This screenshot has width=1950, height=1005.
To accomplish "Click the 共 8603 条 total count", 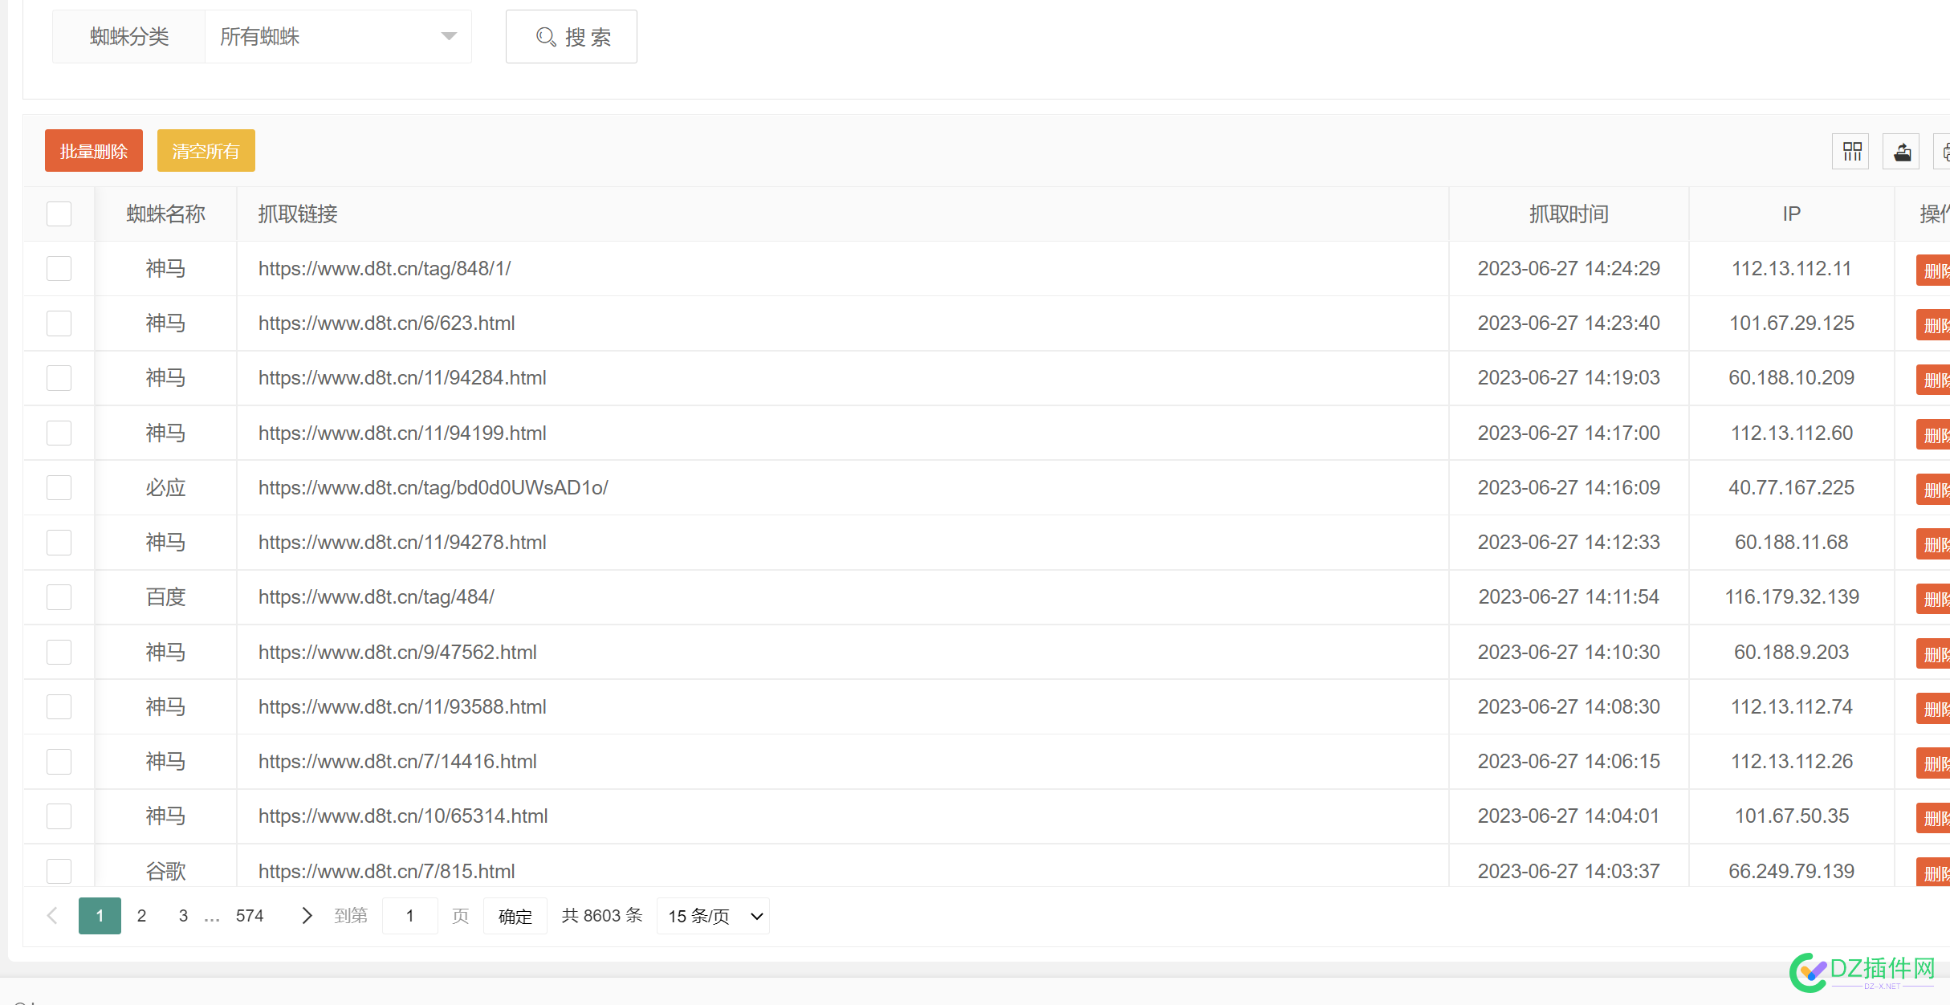I will [x=602, y=916].
